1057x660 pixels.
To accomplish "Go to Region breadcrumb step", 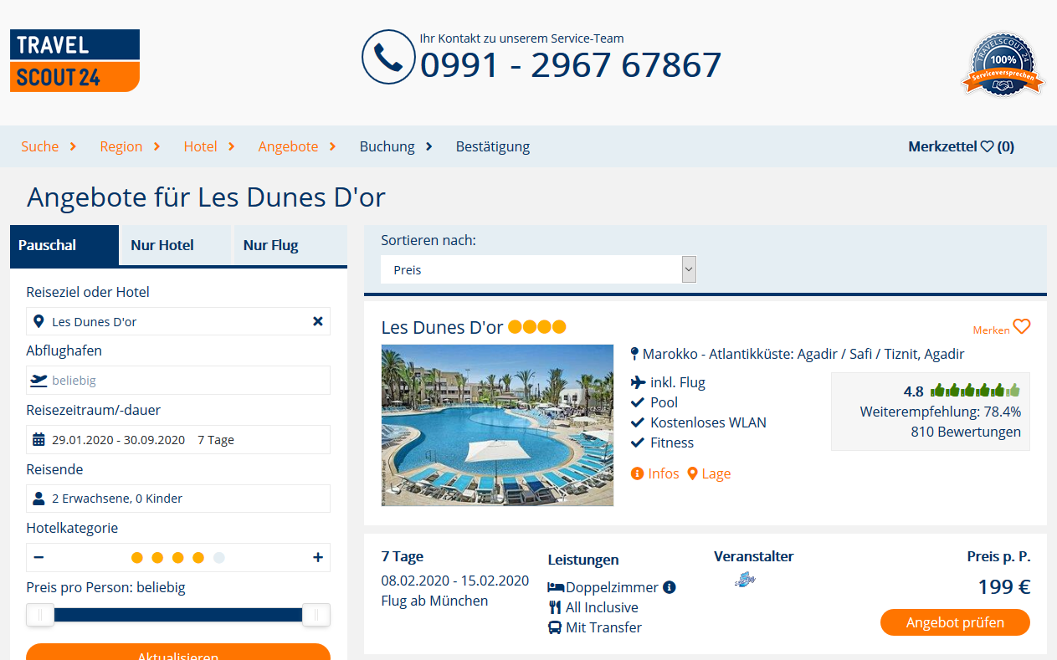I will 121,146.
